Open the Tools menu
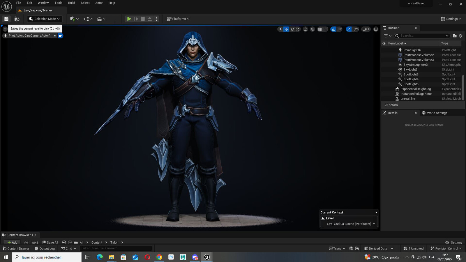The width and height of the screenshot is (466, 262). pyautogui.click(x=59, y=3)
